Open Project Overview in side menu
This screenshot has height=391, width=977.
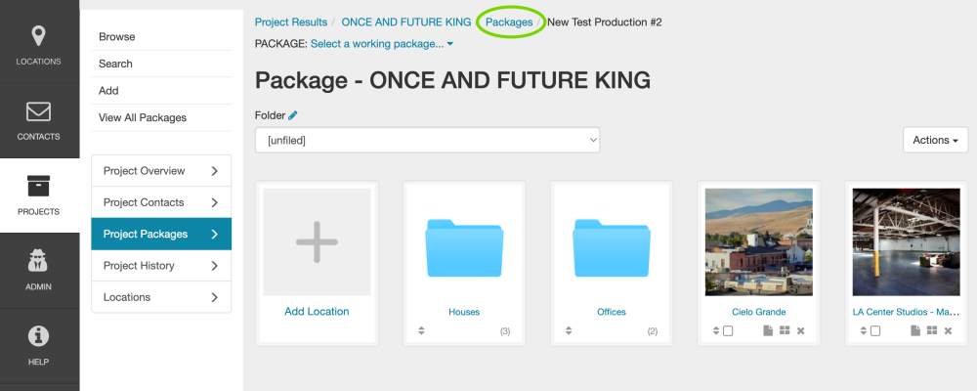click(x=161, y=171)
